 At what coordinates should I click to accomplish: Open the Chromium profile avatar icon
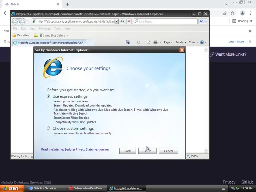click(x=242, y=13)
